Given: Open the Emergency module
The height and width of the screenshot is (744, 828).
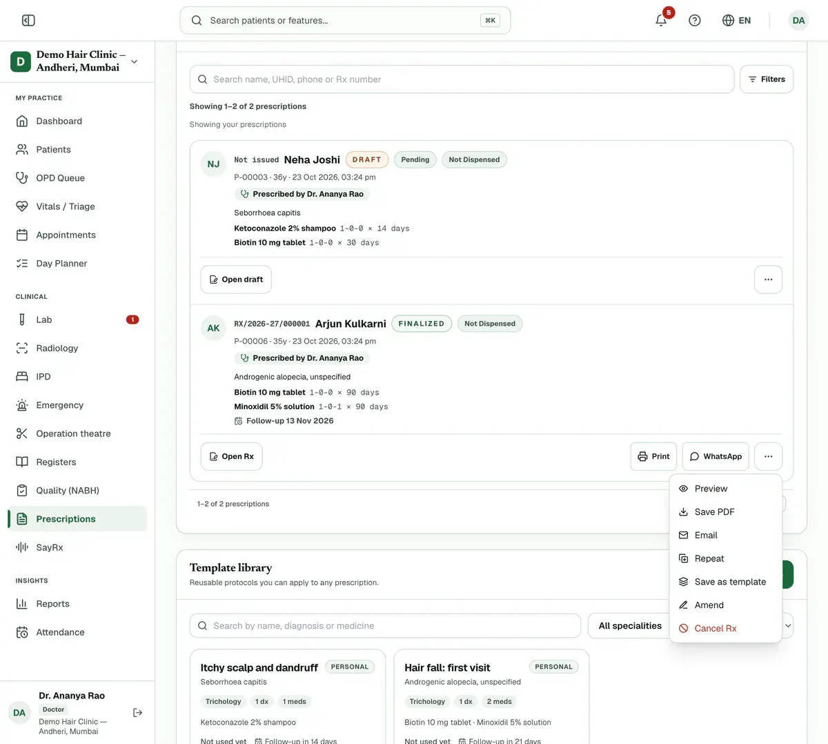Looking at the screenshot, I should coord(77,405).
